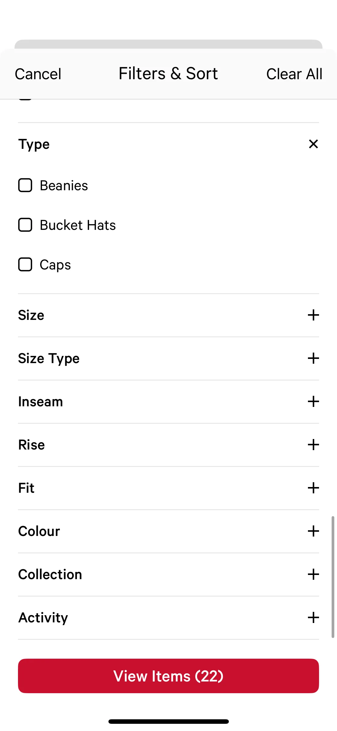337x731 pixels.
Task: Expand the Size filter plus icon
Action: pyautogui.click(x=313, y=315)
